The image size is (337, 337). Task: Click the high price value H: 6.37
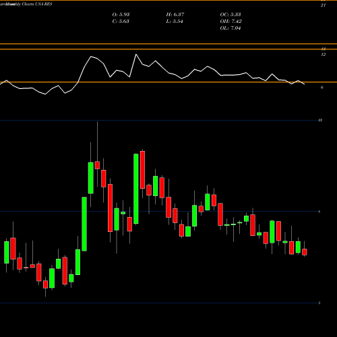coord(175,14)
